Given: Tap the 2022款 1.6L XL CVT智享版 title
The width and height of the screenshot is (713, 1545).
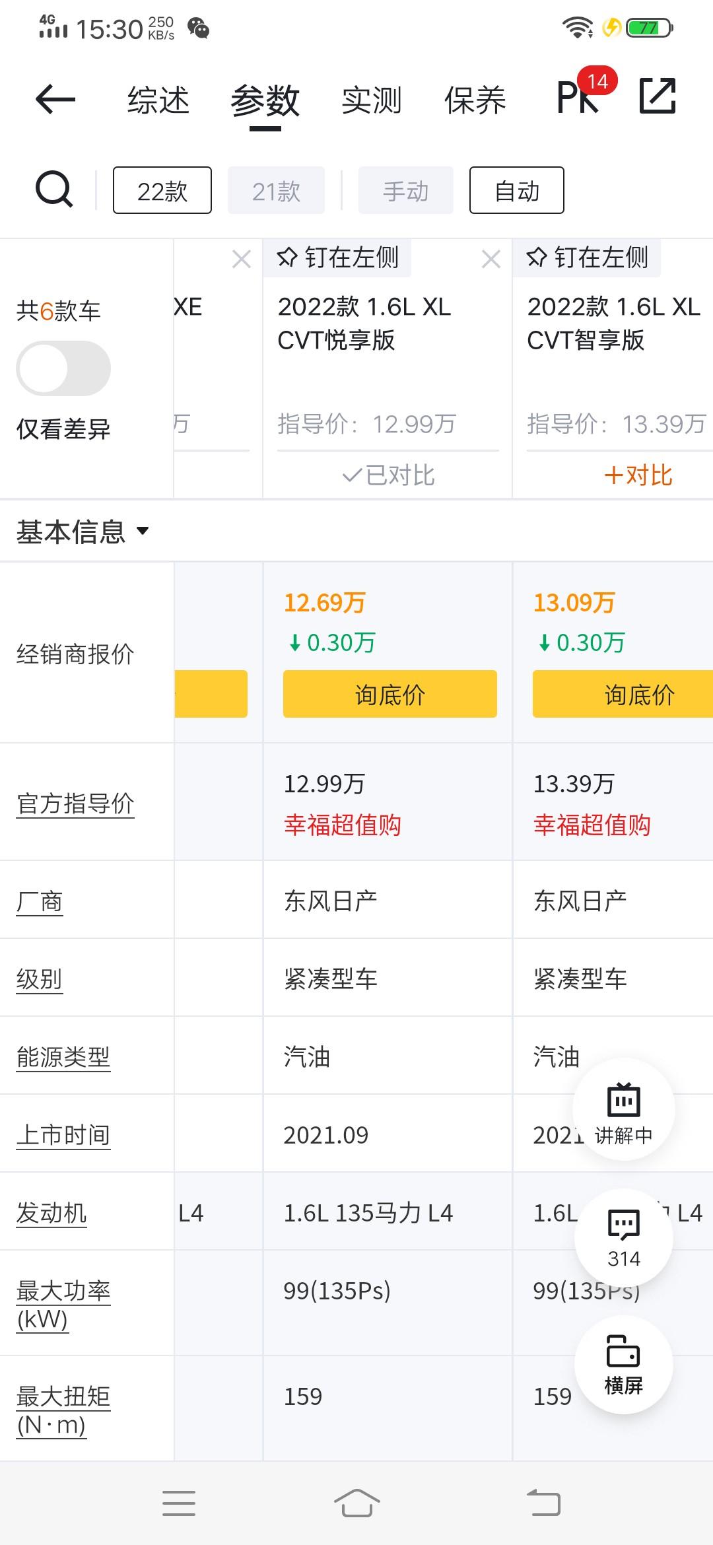Looking at the screenshot, I should 614,324.
